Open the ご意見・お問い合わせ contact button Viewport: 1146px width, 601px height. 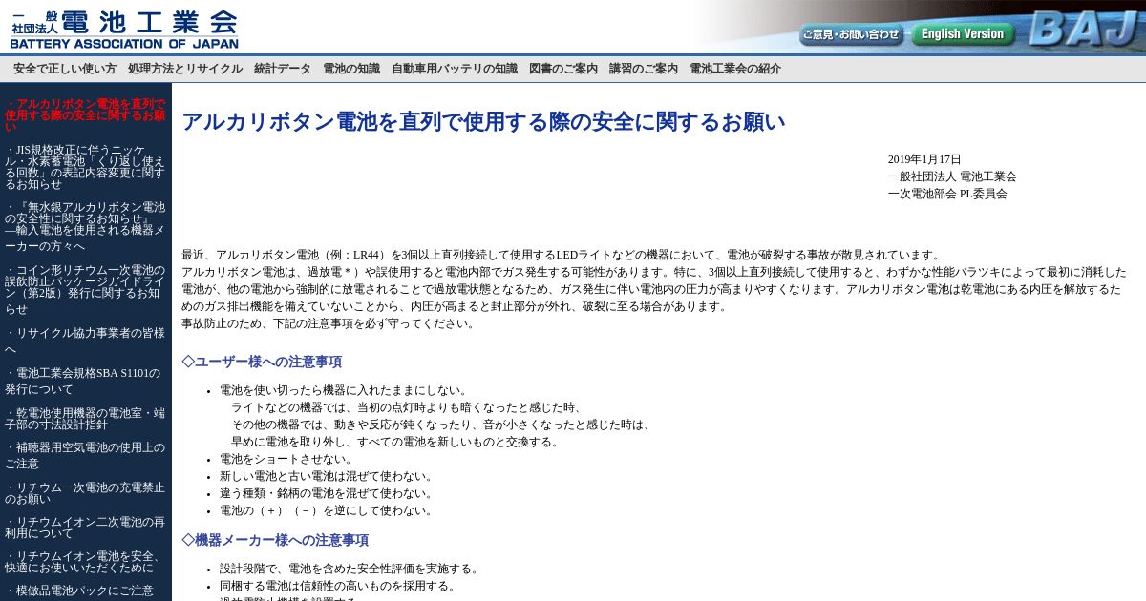pos(851,34)
